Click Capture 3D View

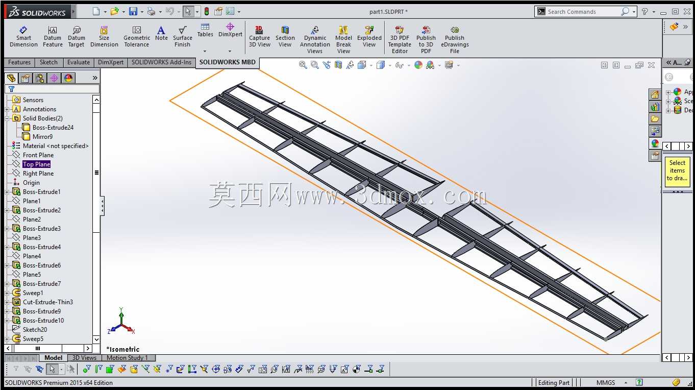[259, 37]
